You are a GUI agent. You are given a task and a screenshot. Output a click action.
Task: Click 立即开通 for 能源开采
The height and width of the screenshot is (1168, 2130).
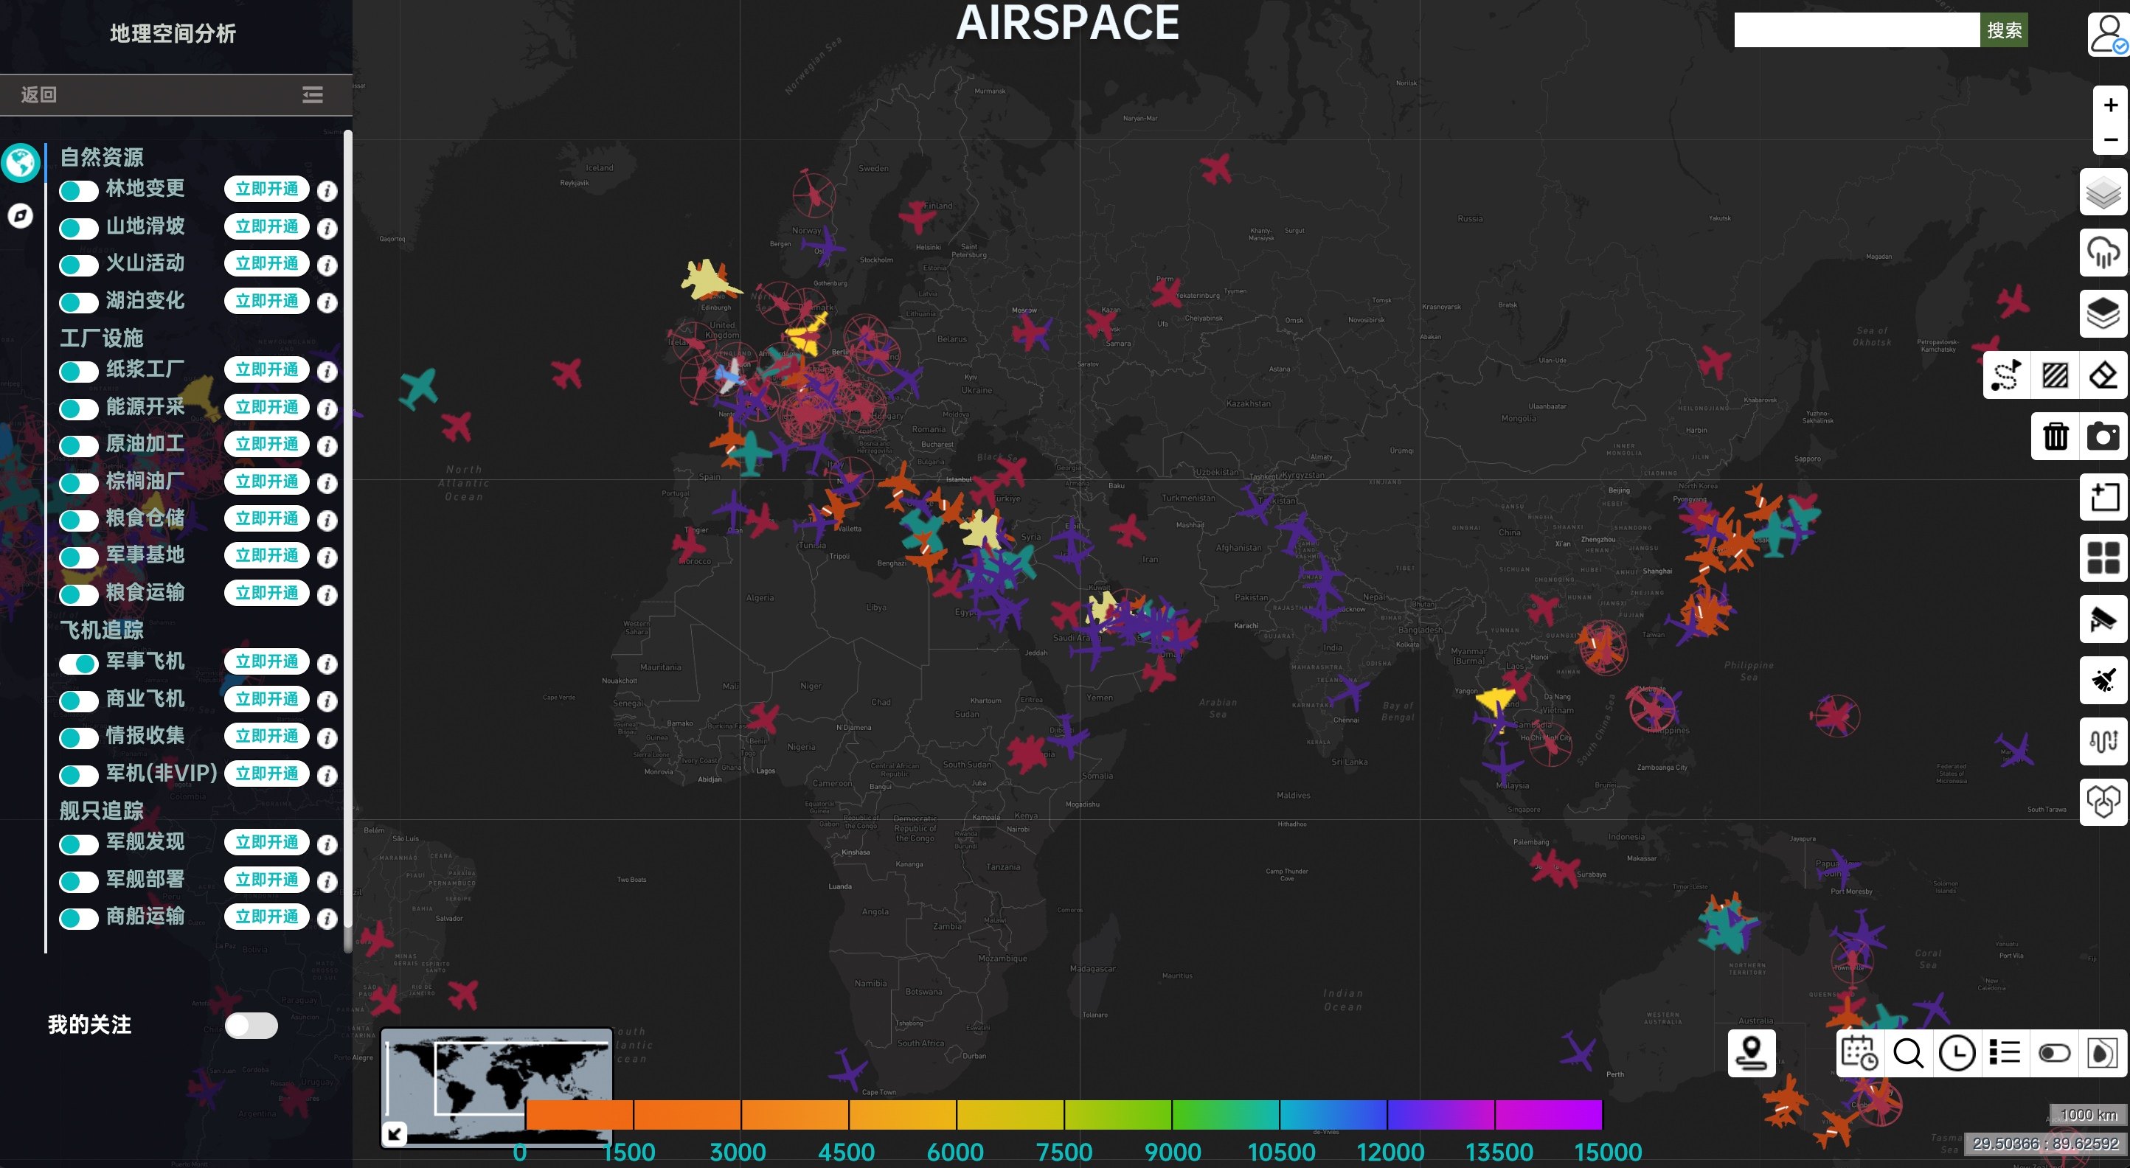coord(267,407)
